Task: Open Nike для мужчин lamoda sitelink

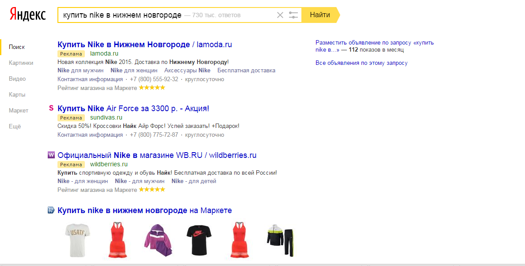Action: tap(80, 71)
